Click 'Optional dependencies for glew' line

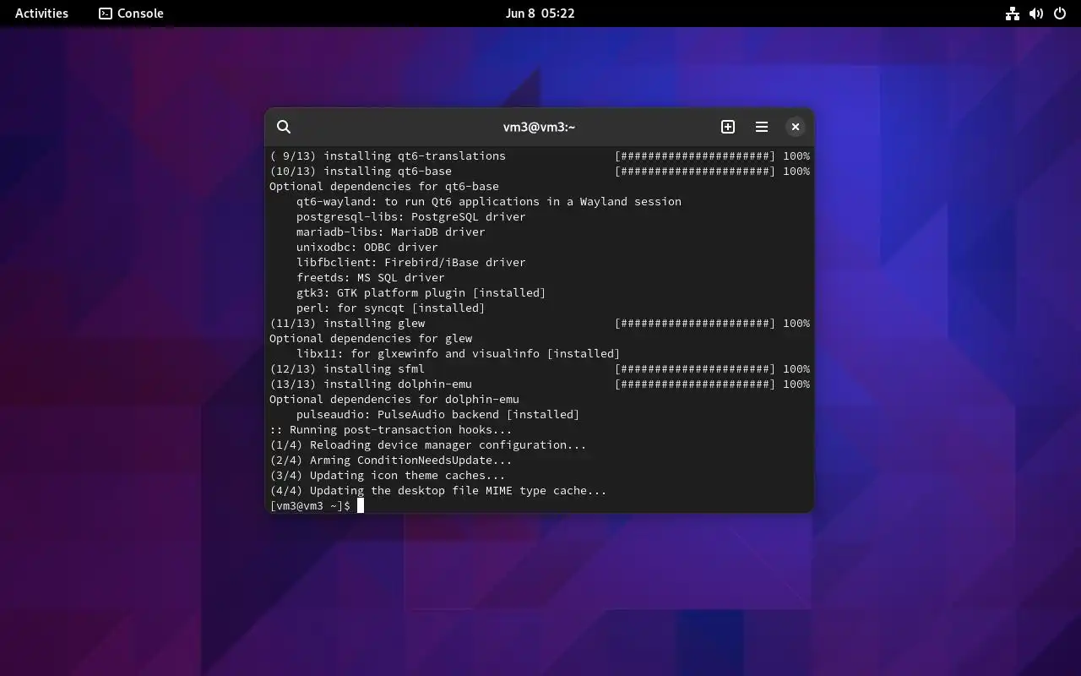tap(371, 338)
